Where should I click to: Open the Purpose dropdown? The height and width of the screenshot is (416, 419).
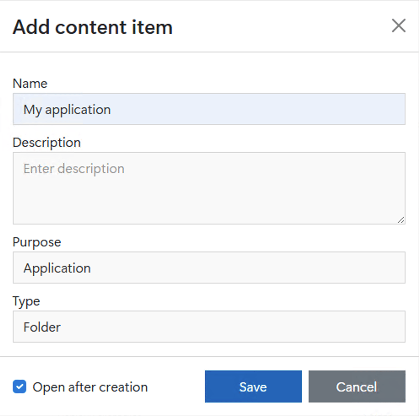209,267
